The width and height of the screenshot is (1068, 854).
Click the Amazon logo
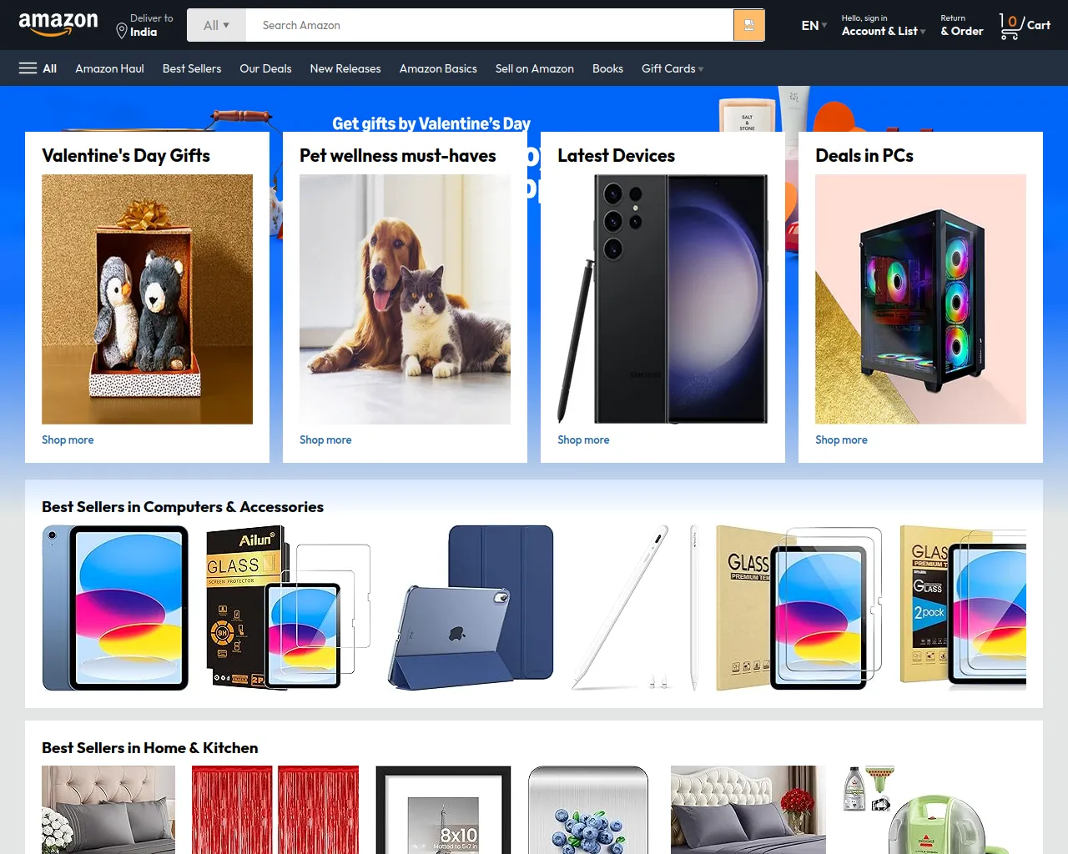point(58,24)
